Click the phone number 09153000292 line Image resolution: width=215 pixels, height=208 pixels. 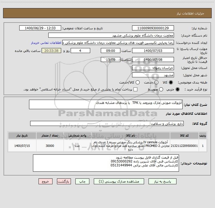click(144, 161)
